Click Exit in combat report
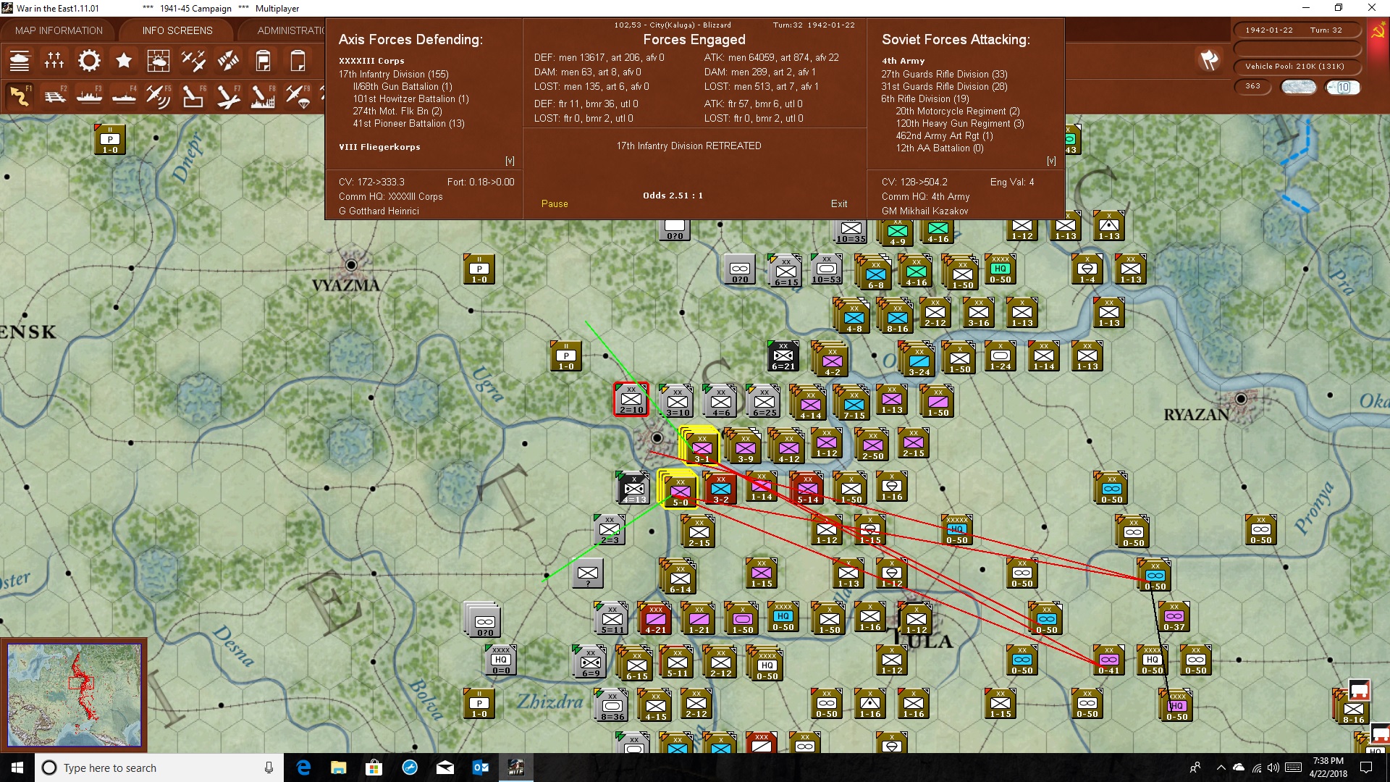The height and width of the screenshot is (782, 1390). [x=839, y=204]
